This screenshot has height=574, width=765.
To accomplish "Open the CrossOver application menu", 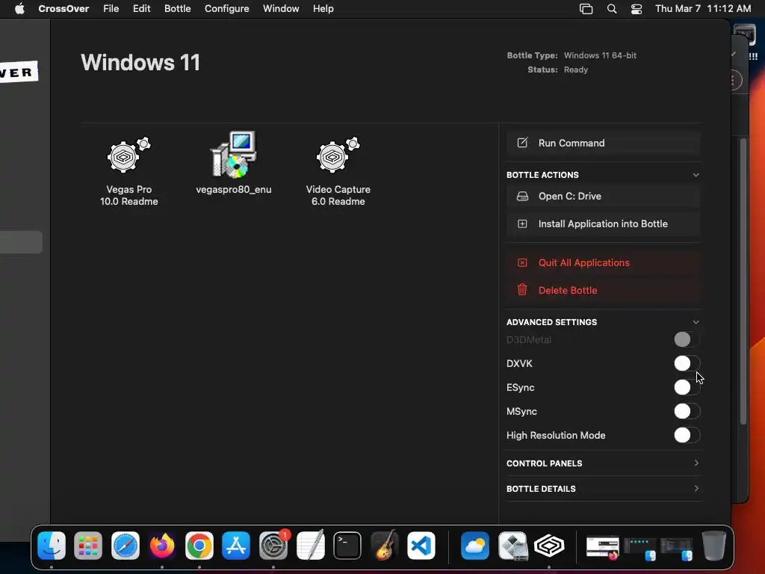I will (64, 9).
